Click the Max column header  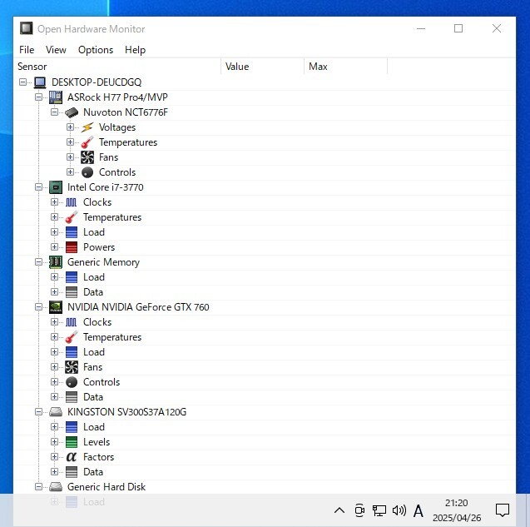point(346,67)
